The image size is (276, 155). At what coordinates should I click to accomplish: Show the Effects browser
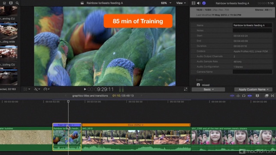click(267, 95)
